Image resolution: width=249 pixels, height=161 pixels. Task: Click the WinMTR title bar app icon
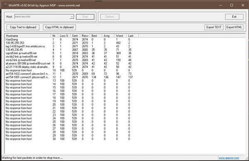pyautogui.click(x=5, y=5)
